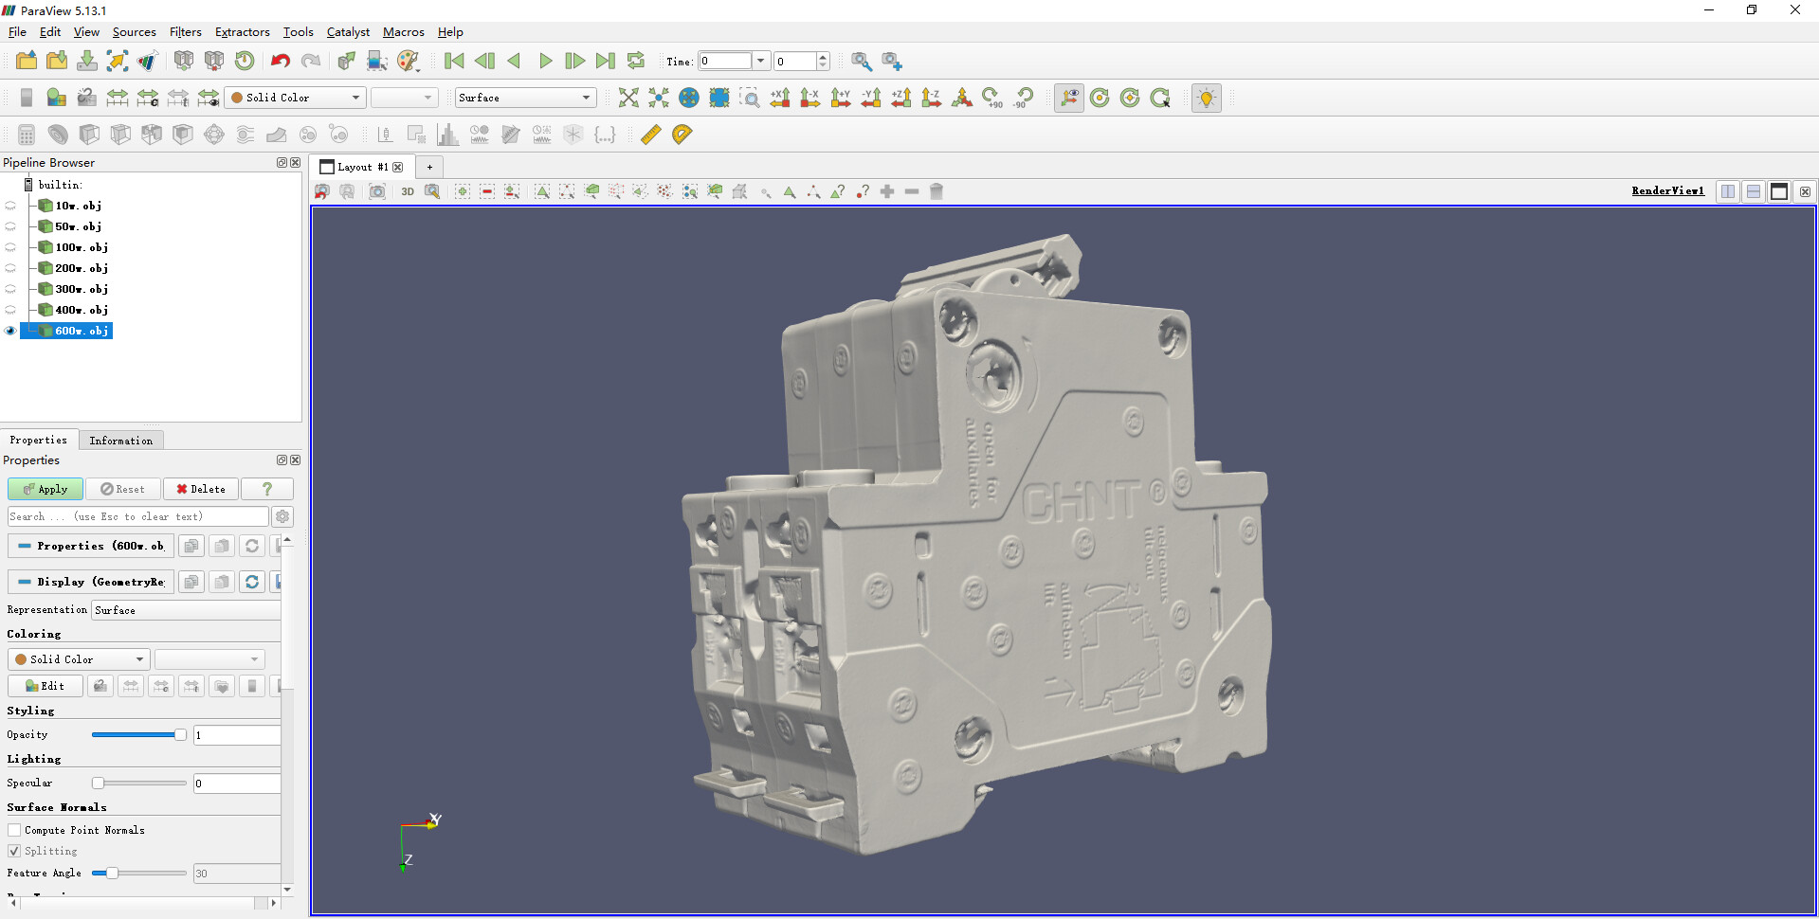
Task: Click the Opacity slider
Action: [x=138, y=734]
